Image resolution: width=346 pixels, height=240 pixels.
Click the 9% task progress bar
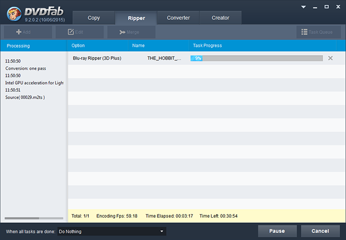coord(257,58)
